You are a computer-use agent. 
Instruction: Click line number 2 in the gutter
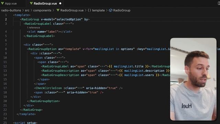click(6, 19)
